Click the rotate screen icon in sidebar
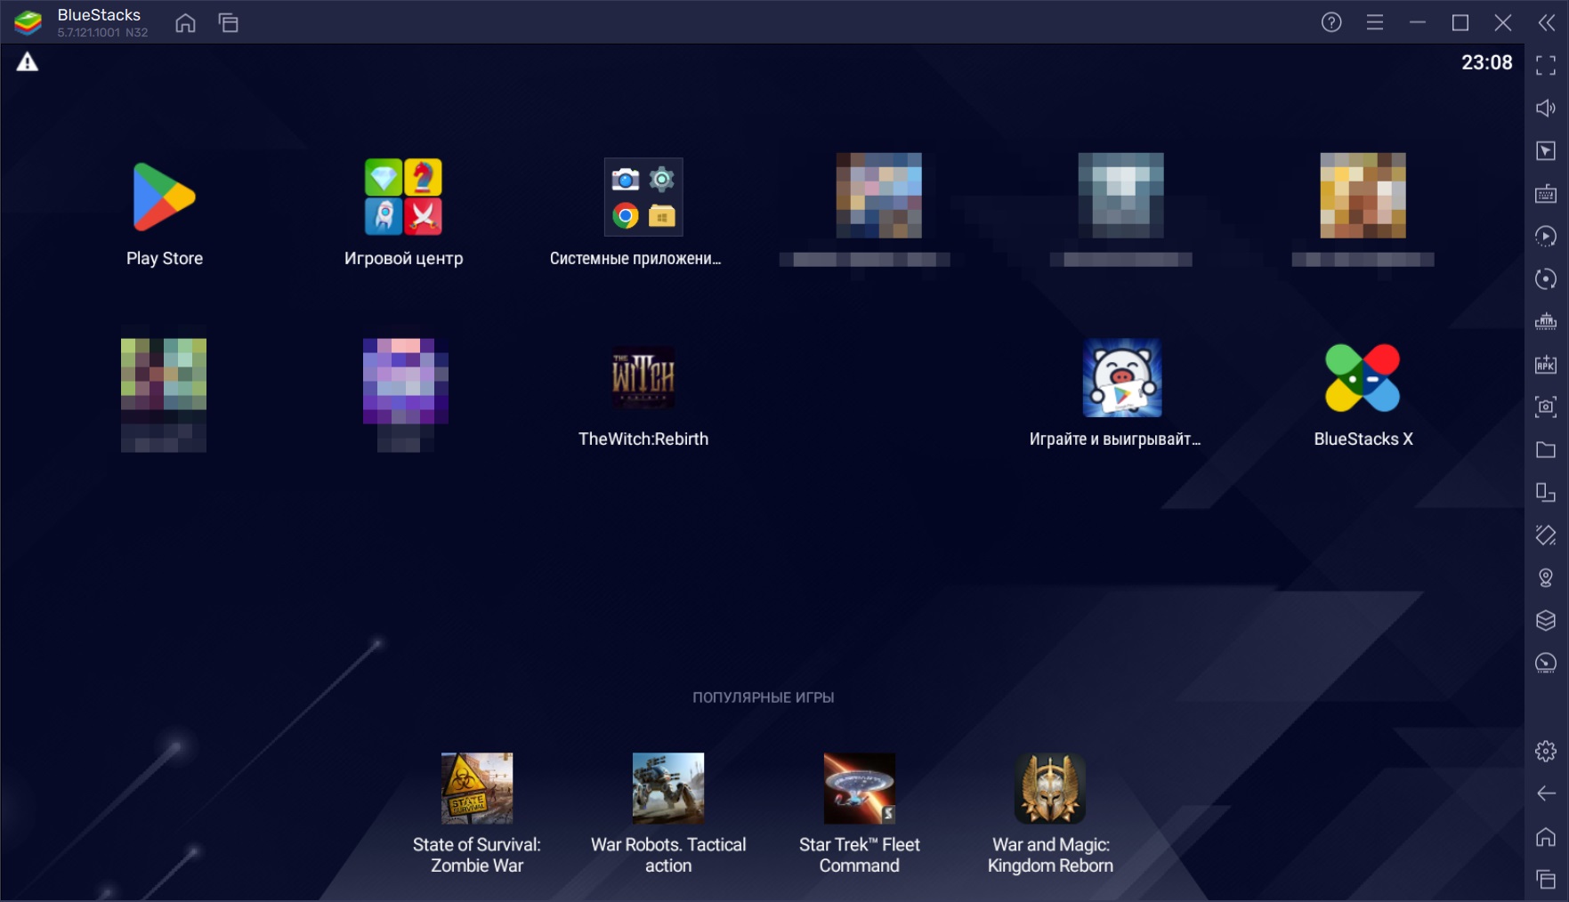Screen dimensions: 1569x902 [x=1546, y=492]
